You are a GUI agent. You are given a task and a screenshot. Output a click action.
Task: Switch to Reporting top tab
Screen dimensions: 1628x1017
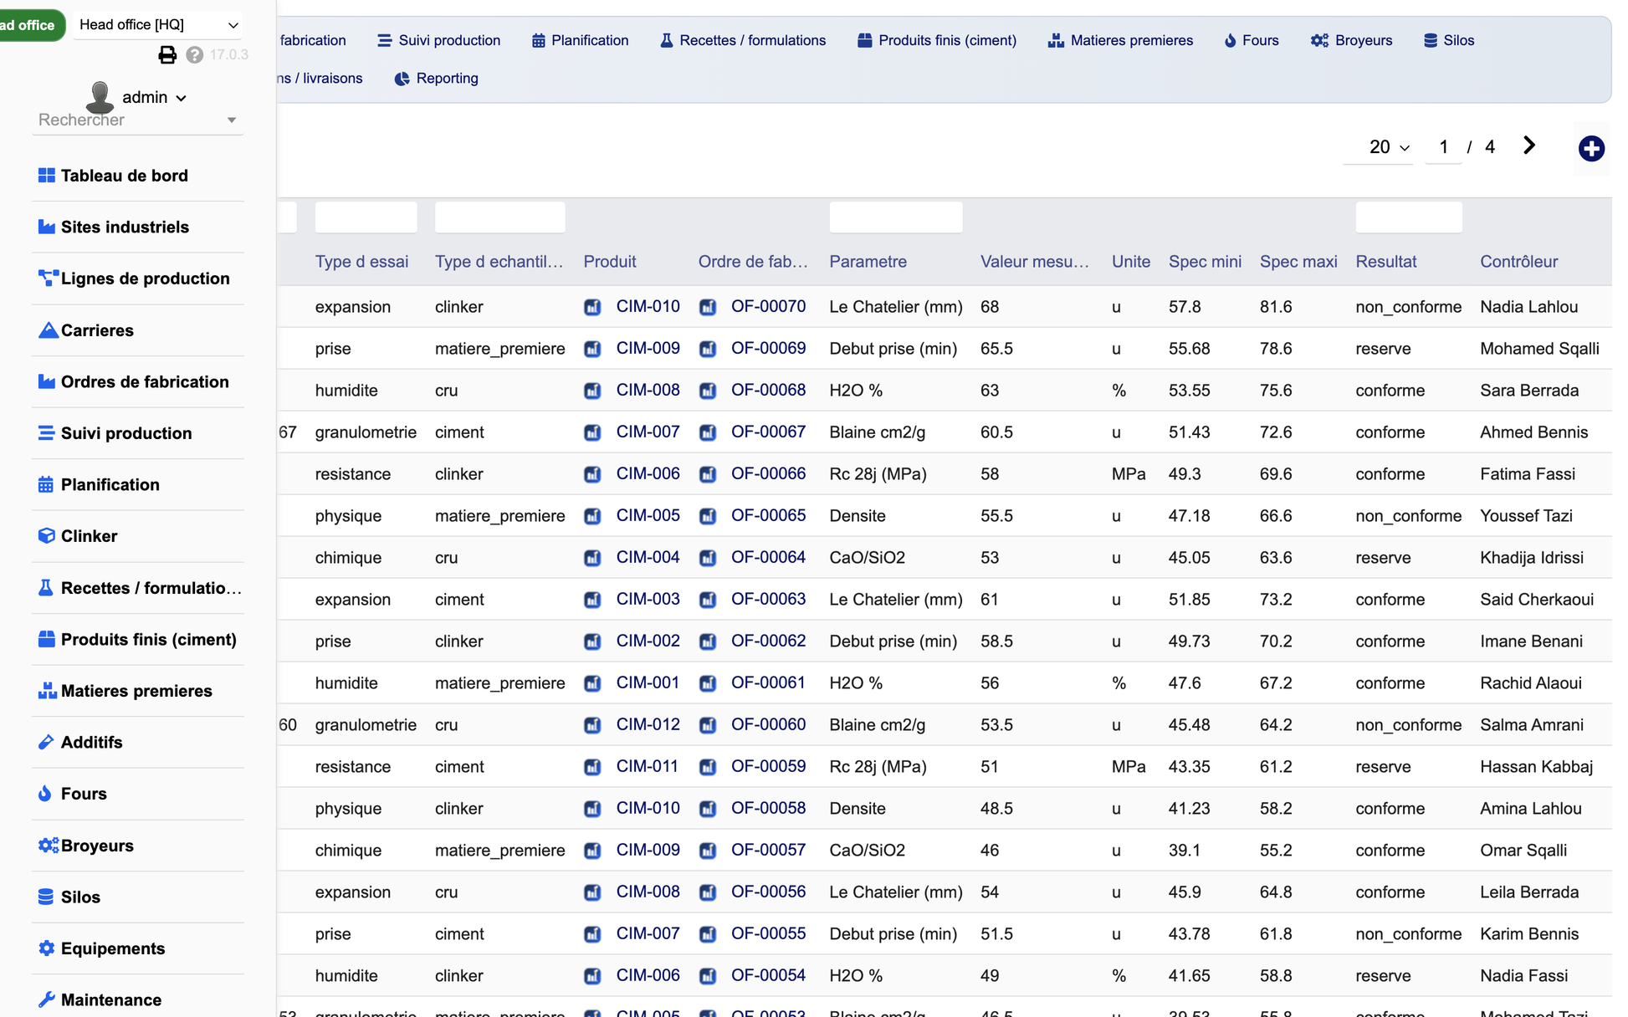[x=436, y=78]
